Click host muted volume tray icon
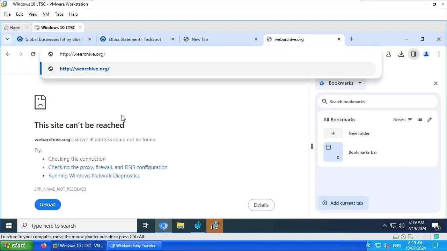Screen dimensions: 447x251 [x=386, y=246]
